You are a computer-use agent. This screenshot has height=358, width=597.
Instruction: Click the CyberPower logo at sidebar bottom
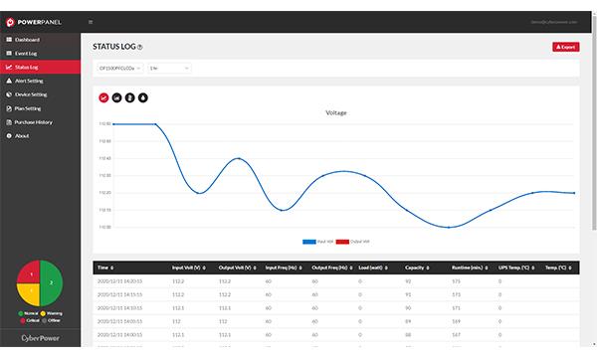click(x=41, y=338)
